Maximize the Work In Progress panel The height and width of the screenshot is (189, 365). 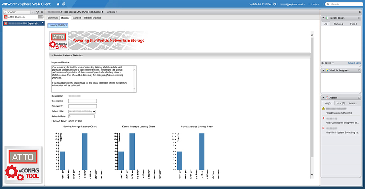(359, 70)
